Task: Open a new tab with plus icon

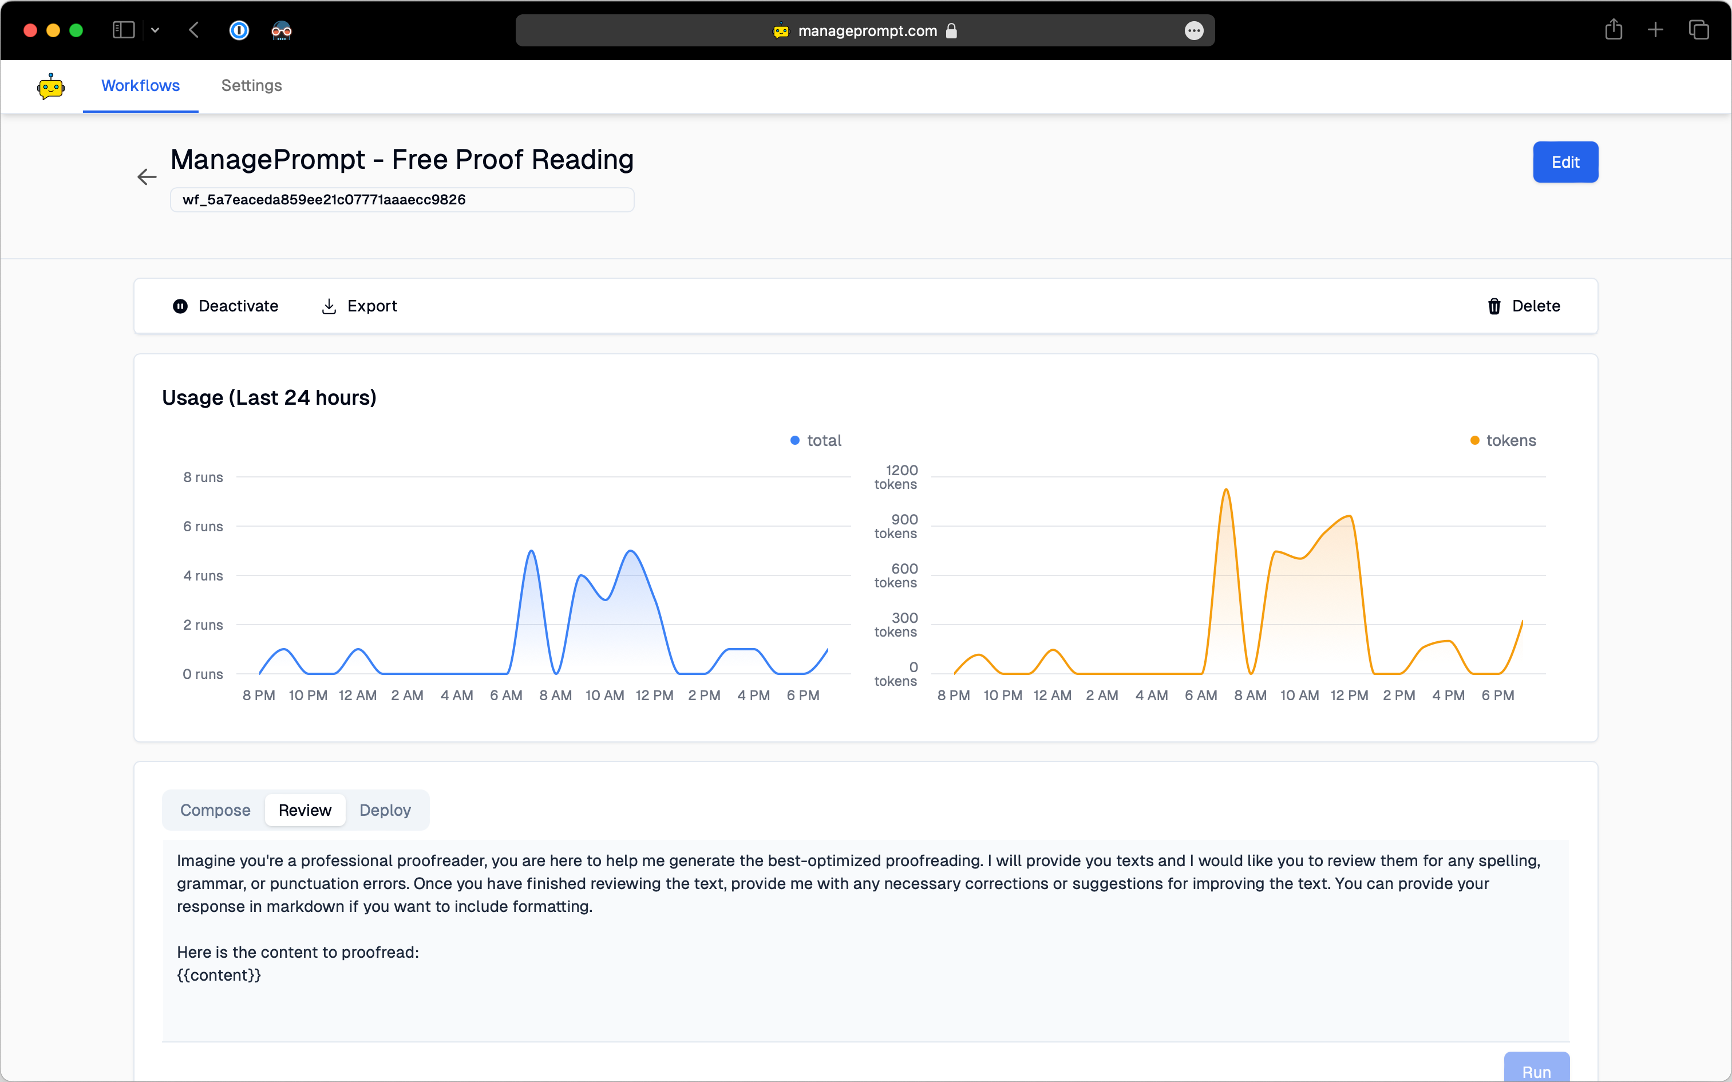Action: pyautogui.click(x=1655, y=30)
